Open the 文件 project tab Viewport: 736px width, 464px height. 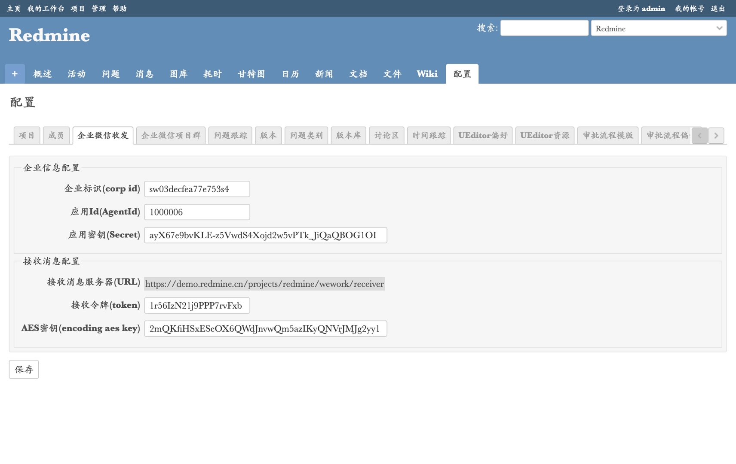click(x=392, y=74)
